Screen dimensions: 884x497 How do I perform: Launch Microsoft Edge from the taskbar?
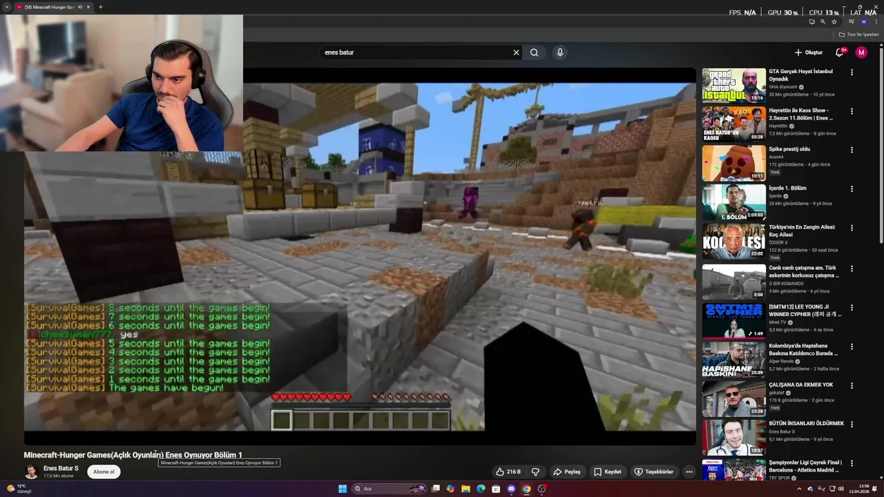(481, 489)
